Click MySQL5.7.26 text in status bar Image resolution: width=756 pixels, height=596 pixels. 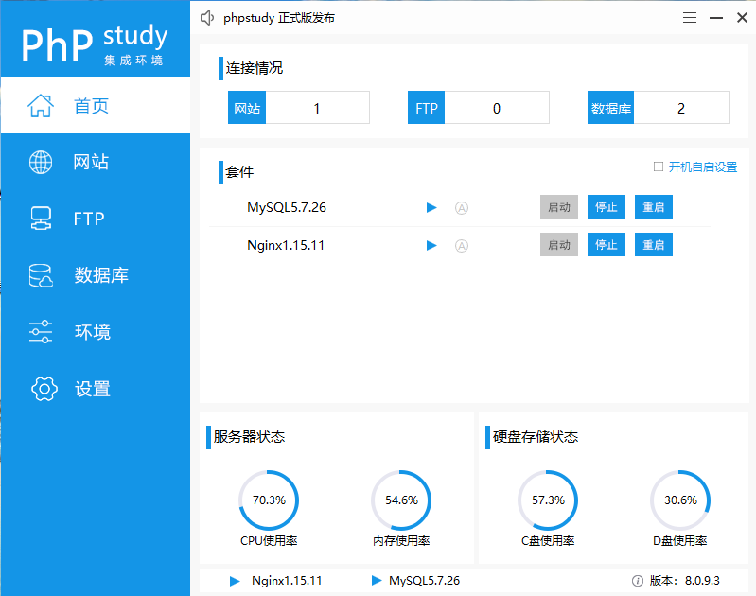click(x=424, y=581)
